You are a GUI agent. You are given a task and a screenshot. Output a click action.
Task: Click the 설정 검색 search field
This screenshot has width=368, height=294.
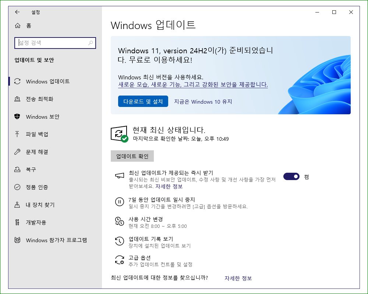55,43
